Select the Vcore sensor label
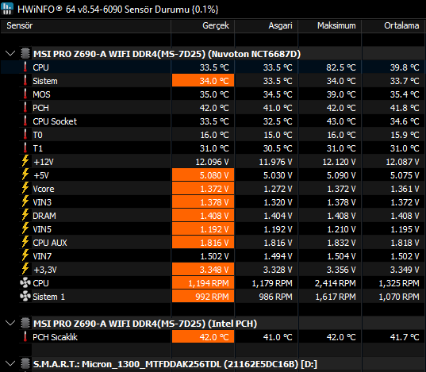This screenshot has height=372, width=426. coord(44,189)
